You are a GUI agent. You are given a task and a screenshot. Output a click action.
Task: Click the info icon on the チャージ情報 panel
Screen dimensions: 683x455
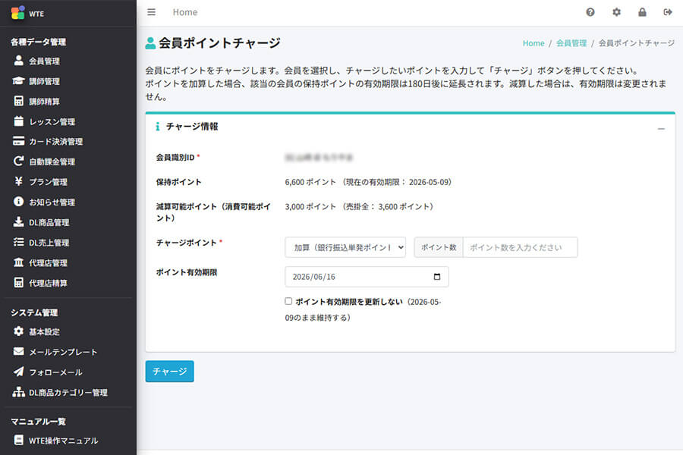158,127
